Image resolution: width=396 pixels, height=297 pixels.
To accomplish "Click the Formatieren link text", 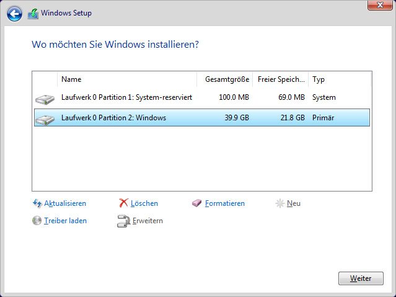I will (225, 203).
